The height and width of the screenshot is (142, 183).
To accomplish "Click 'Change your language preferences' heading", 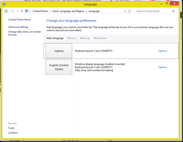I will (71, 21).
